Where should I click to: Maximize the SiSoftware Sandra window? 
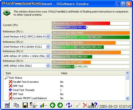coord(123,4)
